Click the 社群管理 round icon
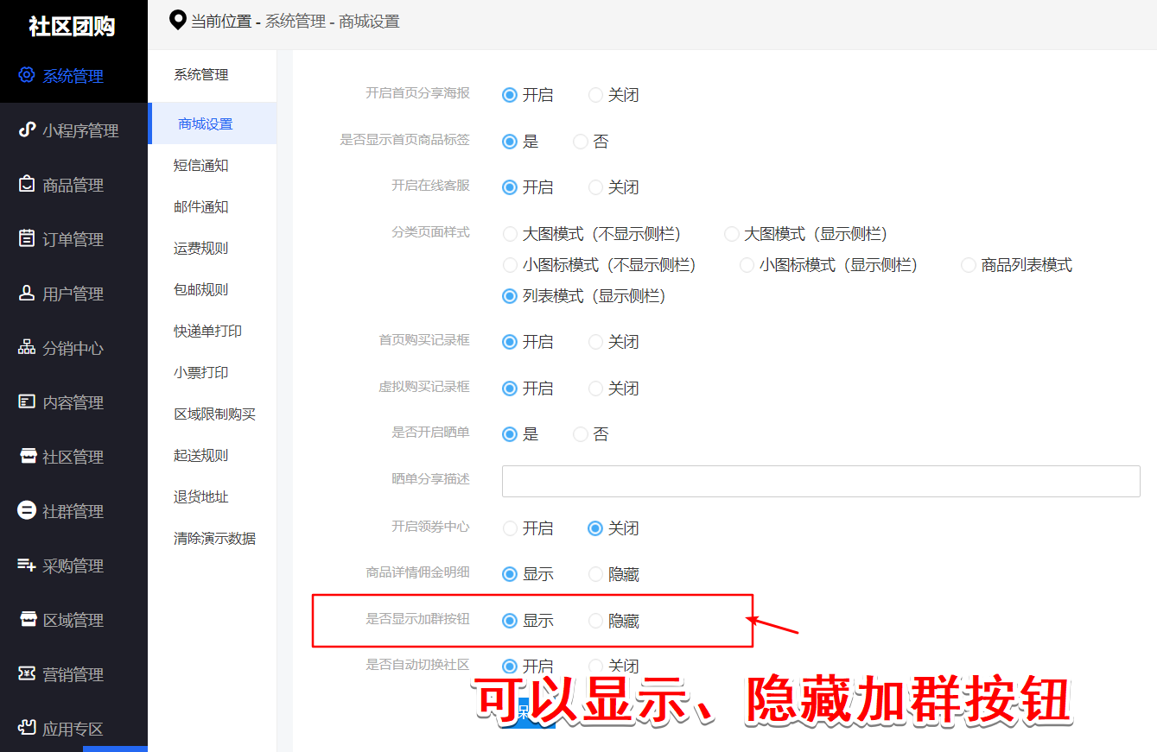The width and height of the screenshot is (1157, 752). coord(27,510)
